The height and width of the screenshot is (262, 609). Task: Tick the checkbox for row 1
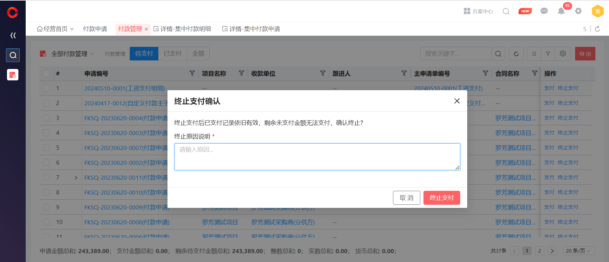[47, 88]
